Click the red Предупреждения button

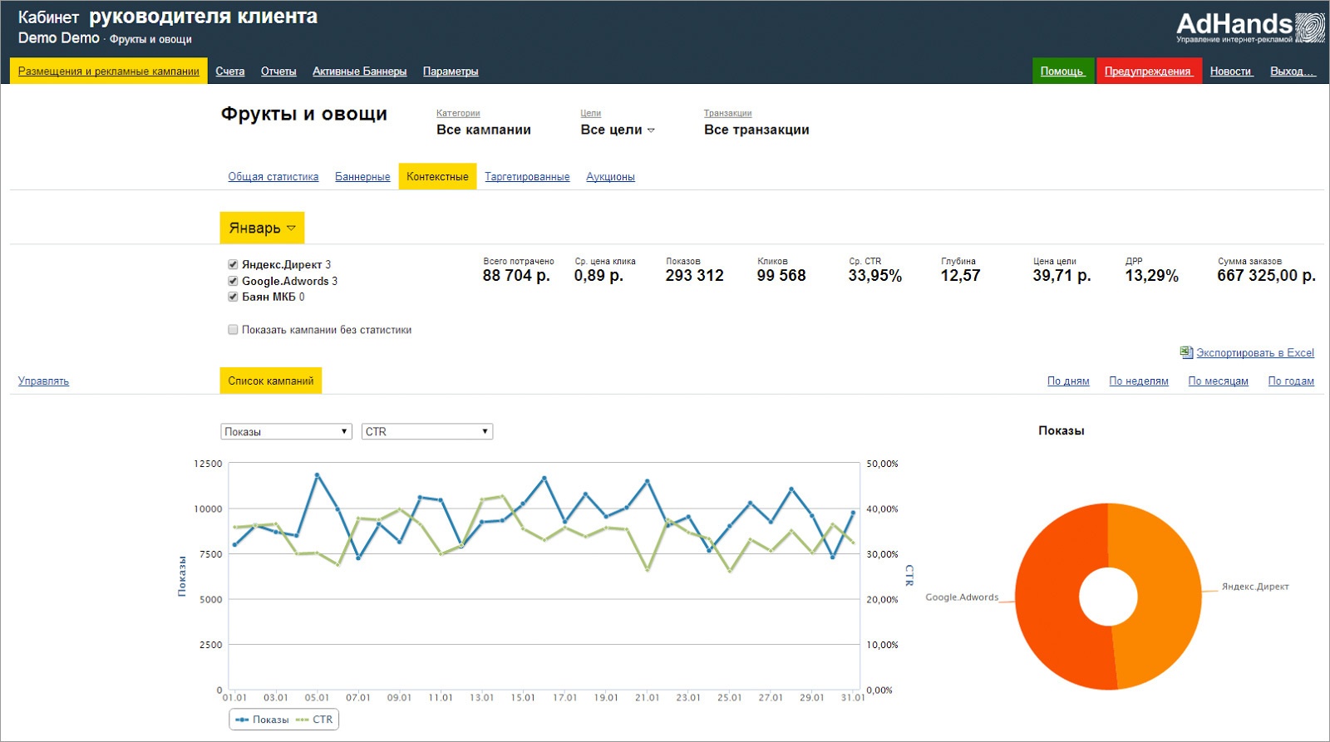tap(1149, 71)
